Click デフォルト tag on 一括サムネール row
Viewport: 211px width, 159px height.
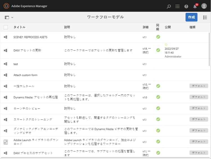click(x=199, y=86)
